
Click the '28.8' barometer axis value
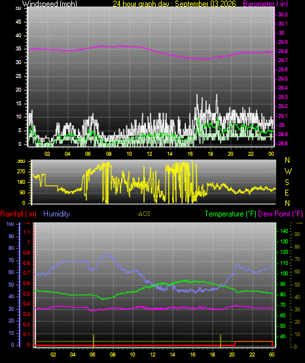[283, 143]
